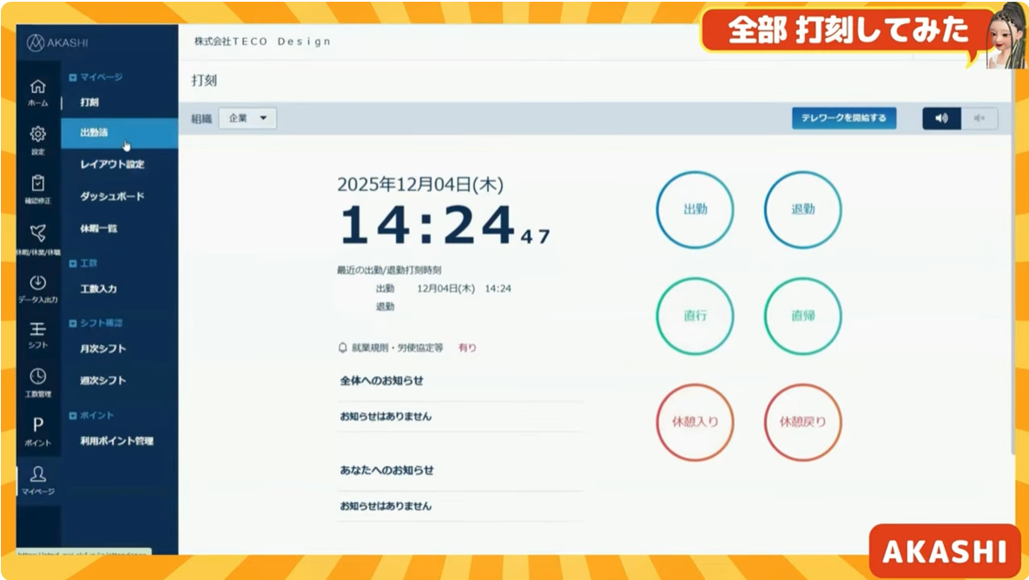1029x580 pixels.
Task: Click the あなたへのお知らせ heading
Action: (386, 470)
